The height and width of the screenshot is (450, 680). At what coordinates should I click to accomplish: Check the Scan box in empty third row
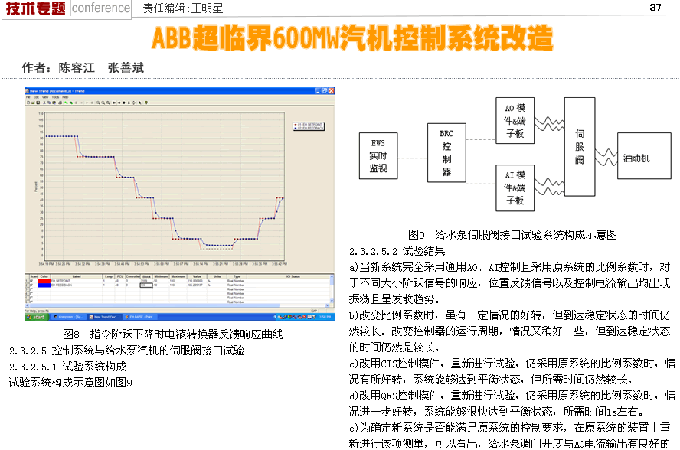32,289
